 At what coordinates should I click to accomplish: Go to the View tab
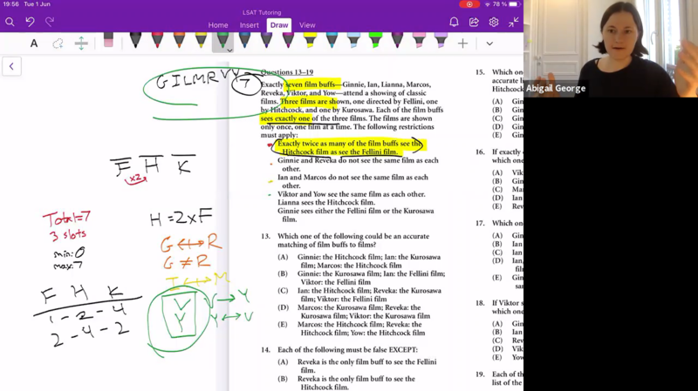point(308,25)
